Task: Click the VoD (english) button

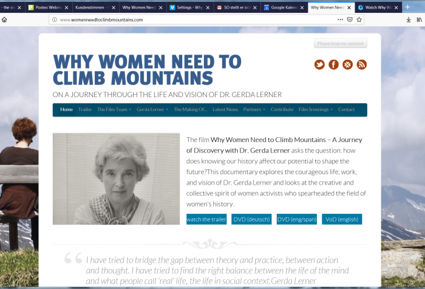Action: (x=342, y=219)
